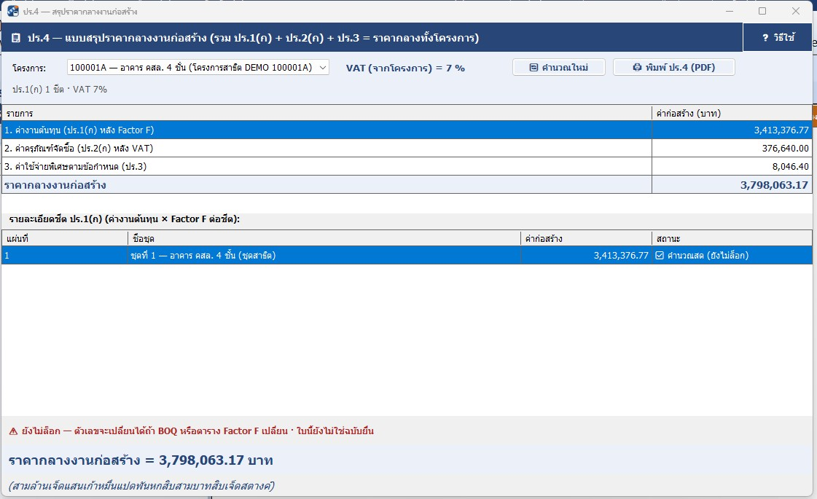Click พิมพ์ ปร.4 (PDF) print button
Image resolution: width=817 pixels, height=499 pixels.
point(673,67)
